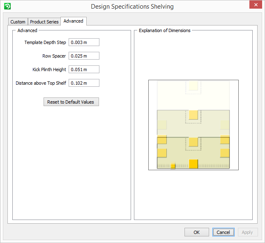Screen dimensions: 265x243
Task: Click the green application icon in title bar
Action: [7, 6]
